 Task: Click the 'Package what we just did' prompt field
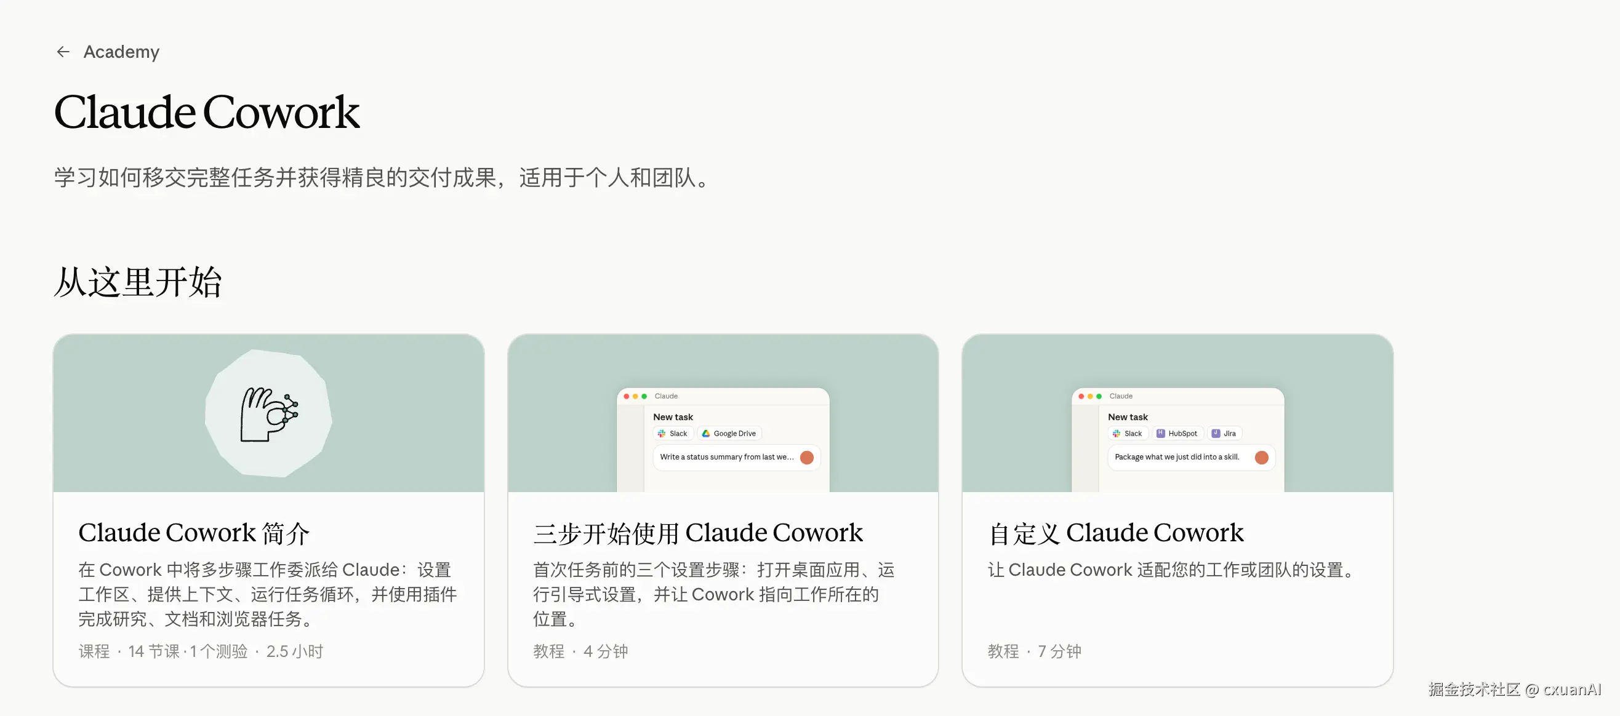coord(1191,457)
